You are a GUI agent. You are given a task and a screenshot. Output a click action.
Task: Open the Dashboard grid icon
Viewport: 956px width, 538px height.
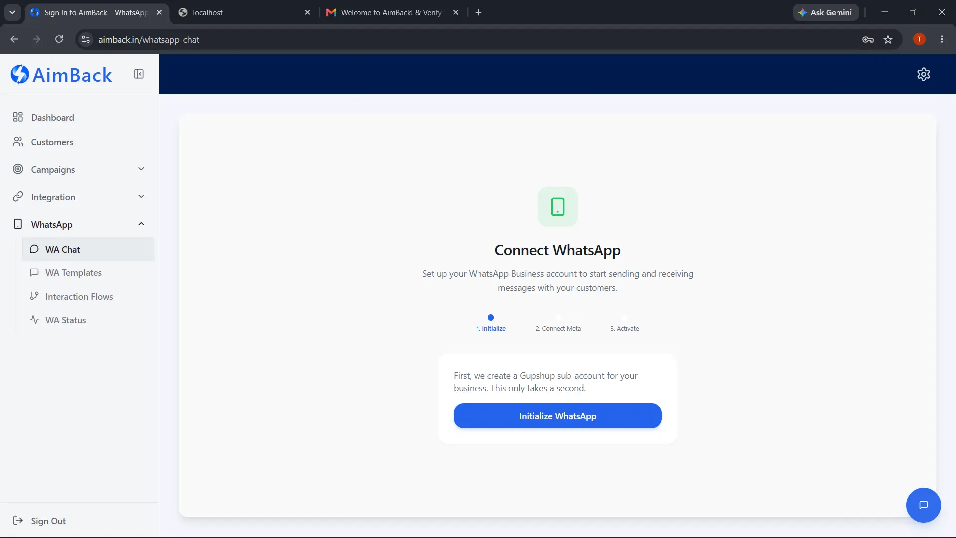[x=18, y=117]
